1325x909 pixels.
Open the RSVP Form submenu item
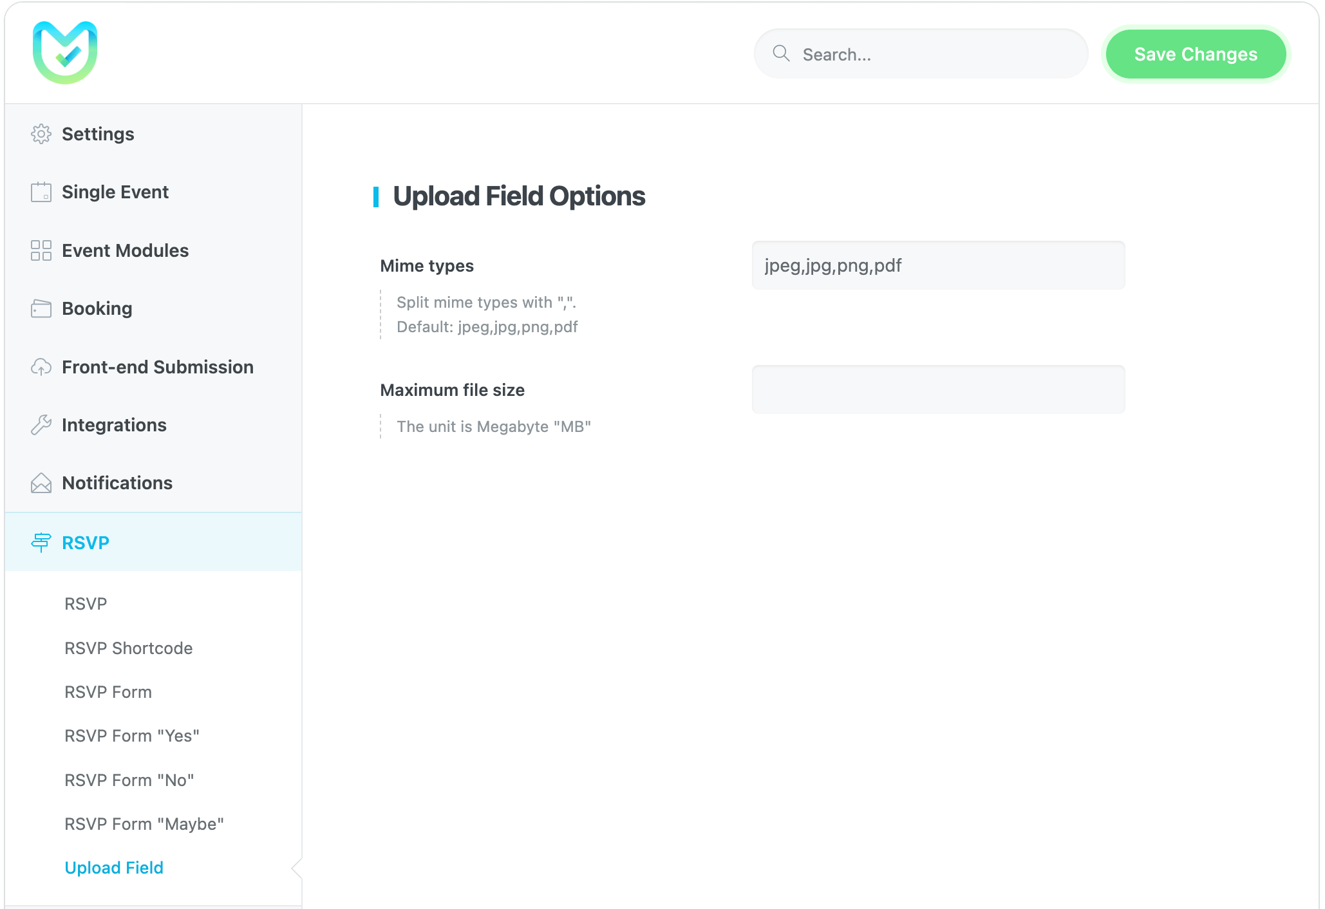pos(108,692)
